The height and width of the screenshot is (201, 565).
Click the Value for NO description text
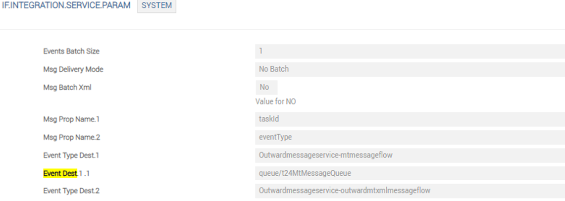pos(275,101)
